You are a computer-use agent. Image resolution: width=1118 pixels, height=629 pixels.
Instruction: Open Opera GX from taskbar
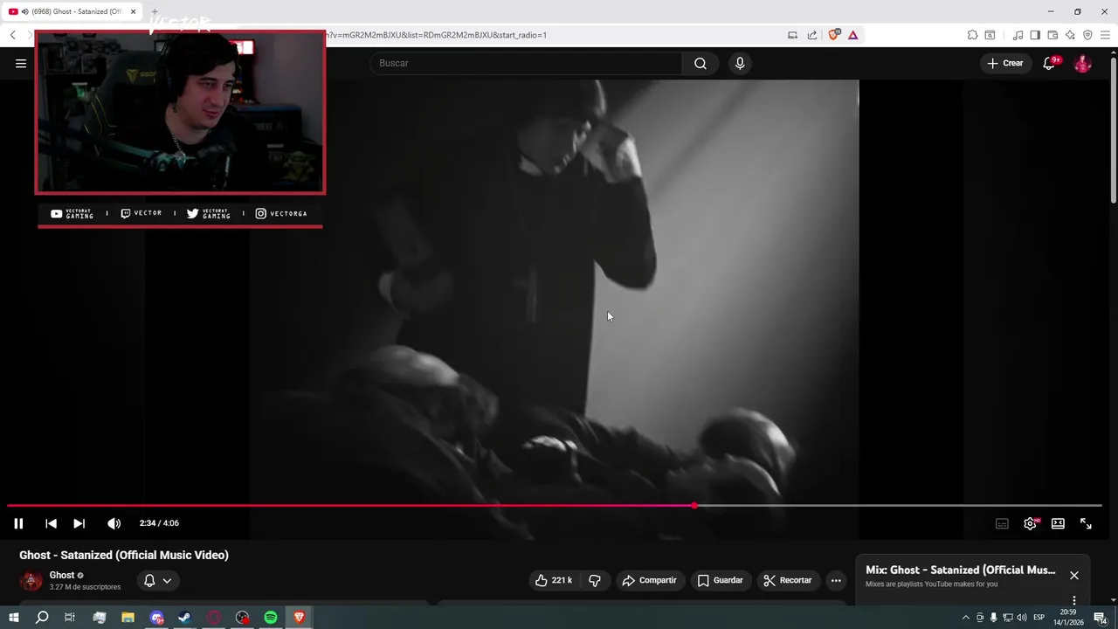click(x=214, y=618)
